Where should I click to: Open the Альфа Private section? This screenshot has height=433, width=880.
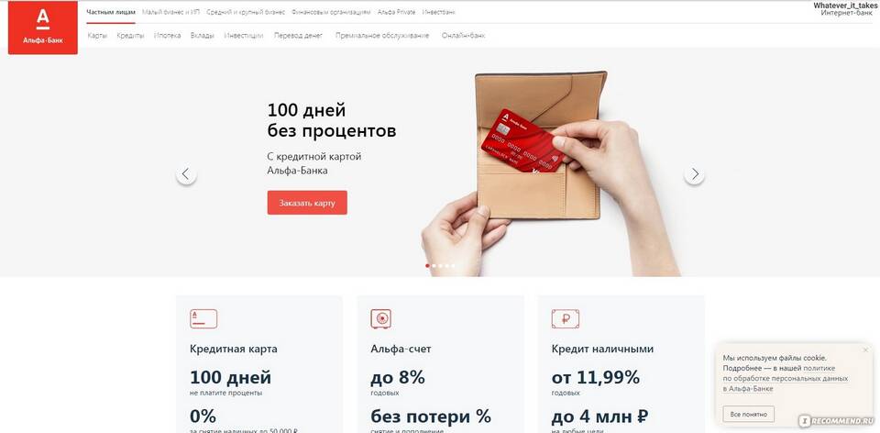(x=396, y=12)
